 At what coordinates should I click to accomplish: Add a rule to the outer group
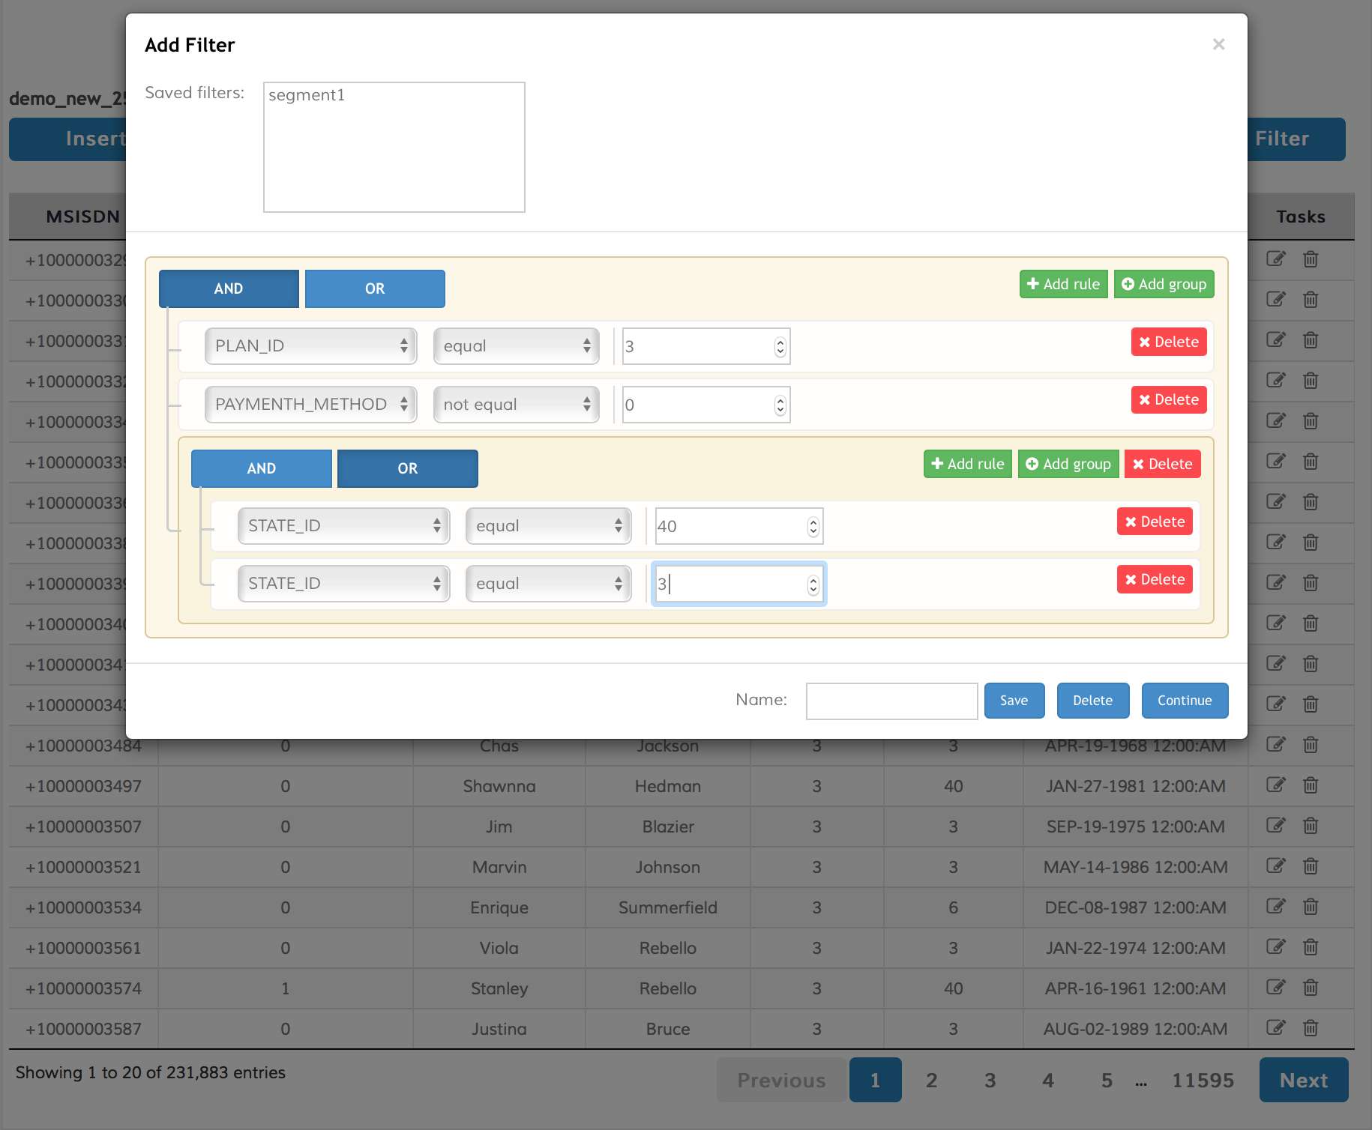[x=1063, y=284]
